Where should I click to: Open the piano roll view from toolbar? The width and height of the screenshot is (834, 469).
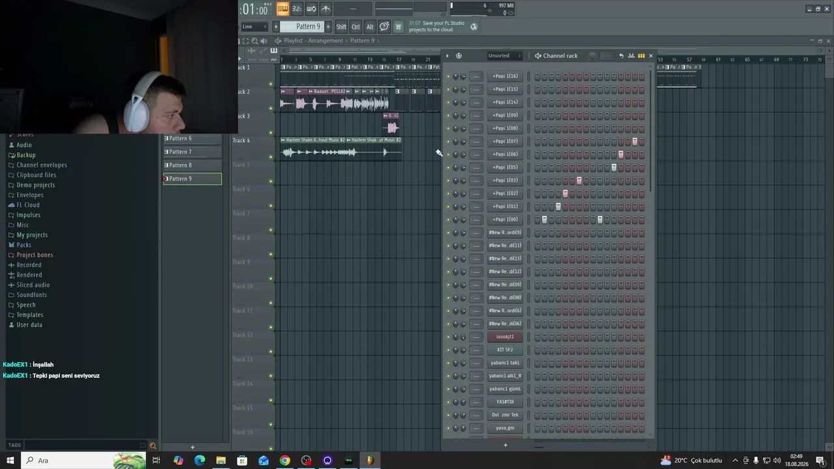tap(282, 8)
